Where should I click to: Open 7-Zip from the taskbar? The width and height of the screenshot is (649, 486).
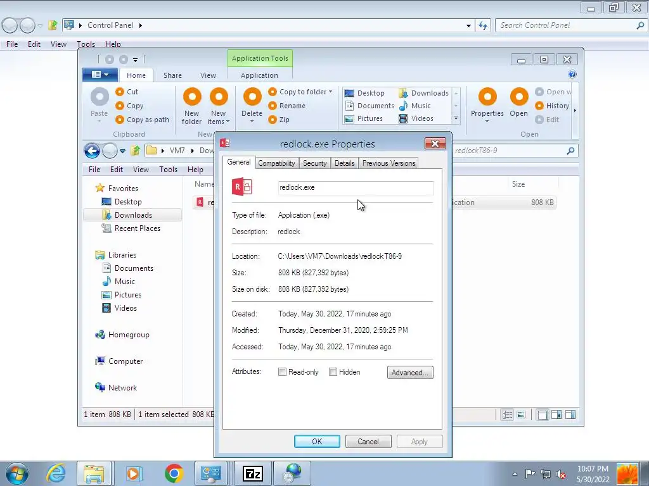(x=252, y=473)
